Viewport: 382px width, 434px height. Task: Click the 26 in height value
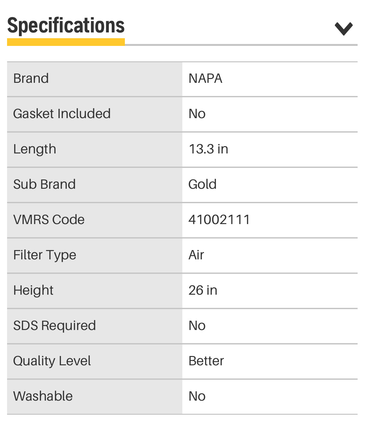[x=203, y=290]
